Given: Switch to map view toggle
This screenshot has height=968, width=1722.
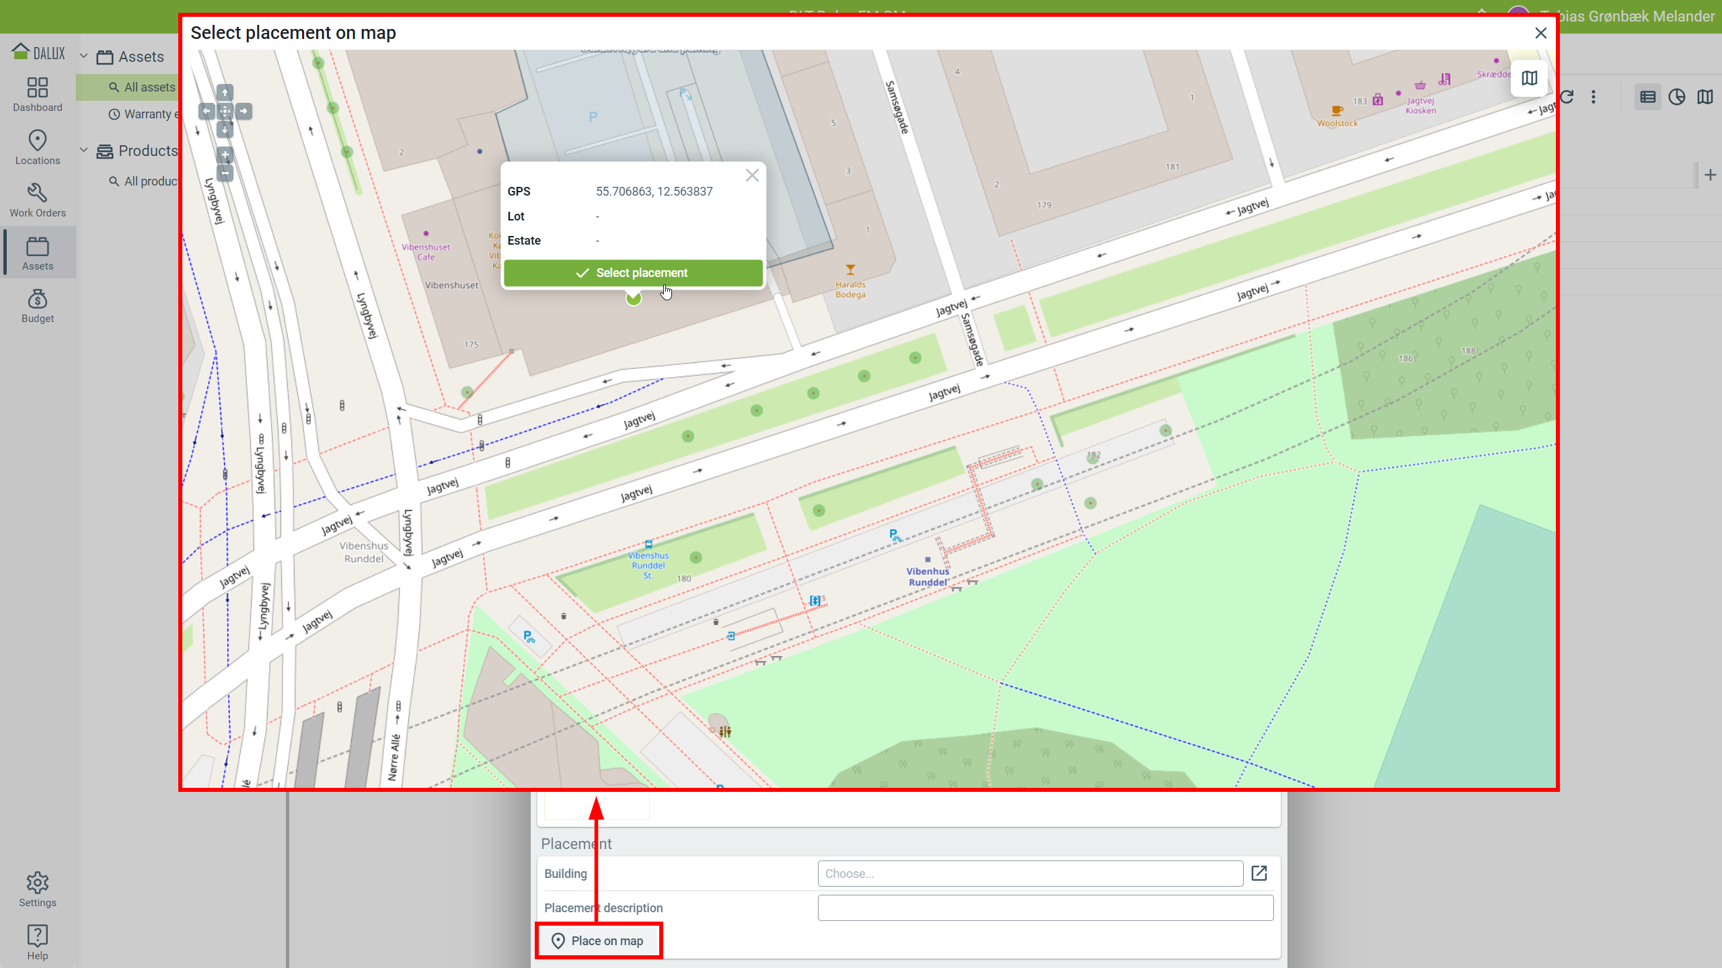Looking at the screenshot, I should (x=1705, y=97).
